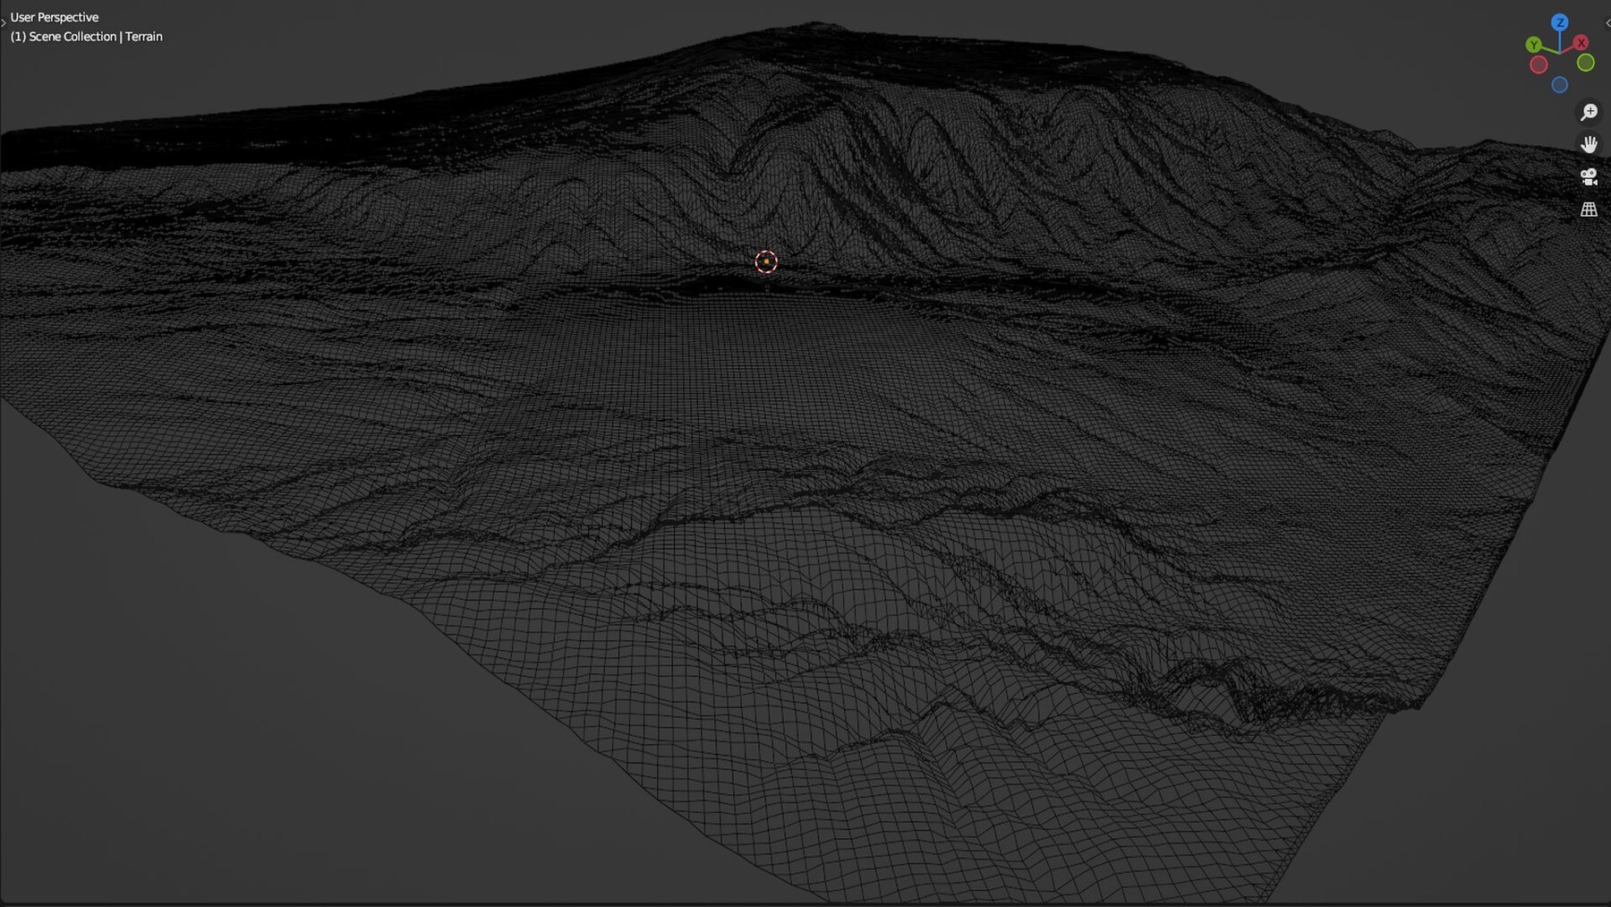Click the hollow negative Y gizmo sphere
The height and width of the screenshot is (907, 1611).
[x=1586, y=64]
